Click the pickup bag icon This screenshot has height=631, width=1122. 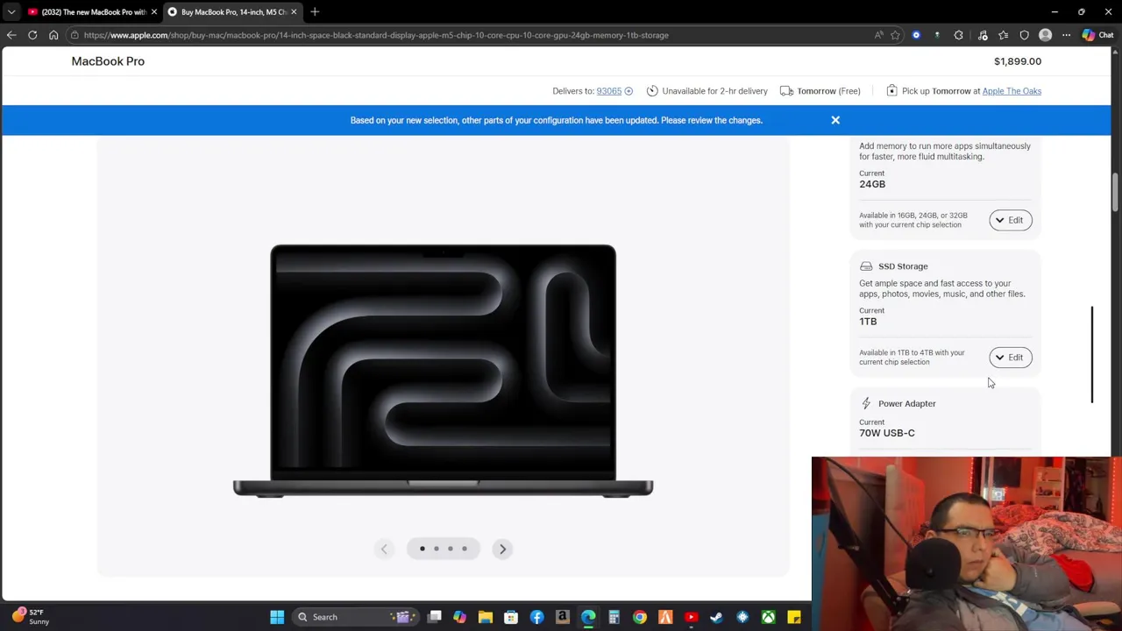[891, 91]
